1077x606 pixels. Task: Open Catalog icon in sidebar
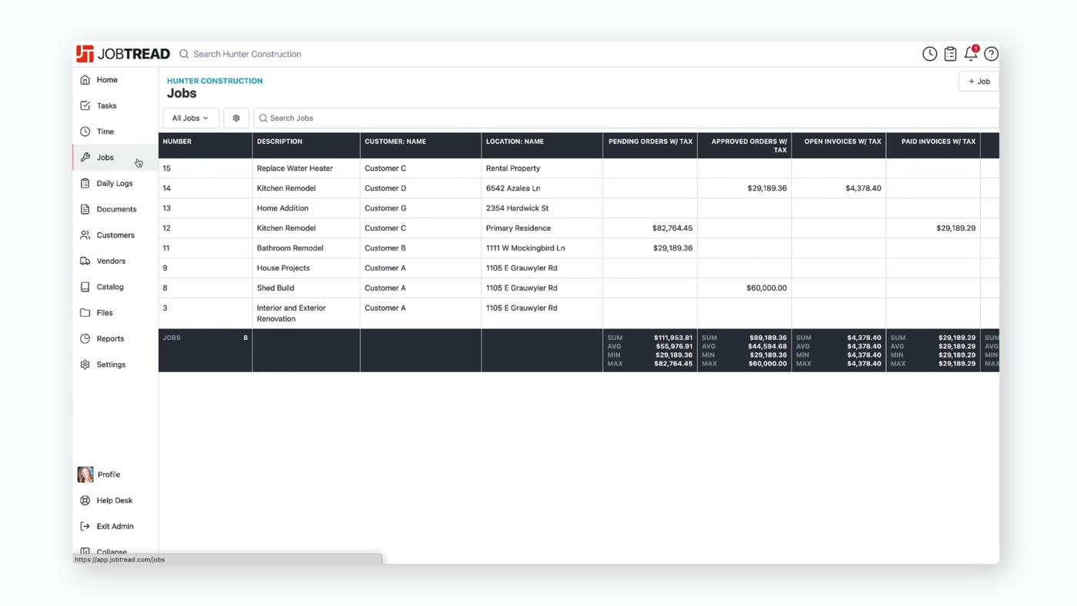[x=85, y=287]
